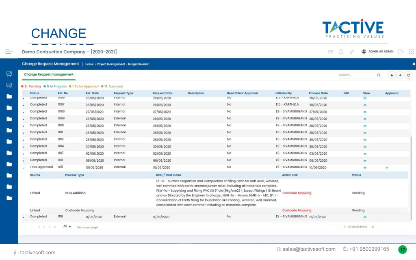View request 1099 using its eye icon

click(365, 119)
